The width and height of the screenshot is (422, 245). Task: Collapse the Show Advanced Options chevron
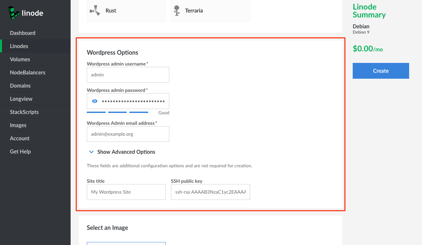pyautogui.click(x=91, y=152)
